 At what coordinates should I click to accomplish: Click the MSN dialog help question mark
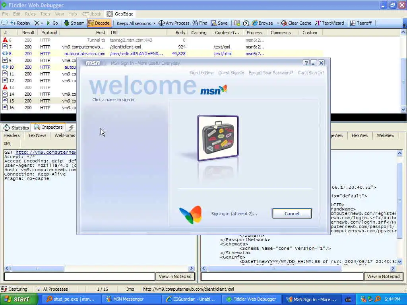[x=306, y=63]
